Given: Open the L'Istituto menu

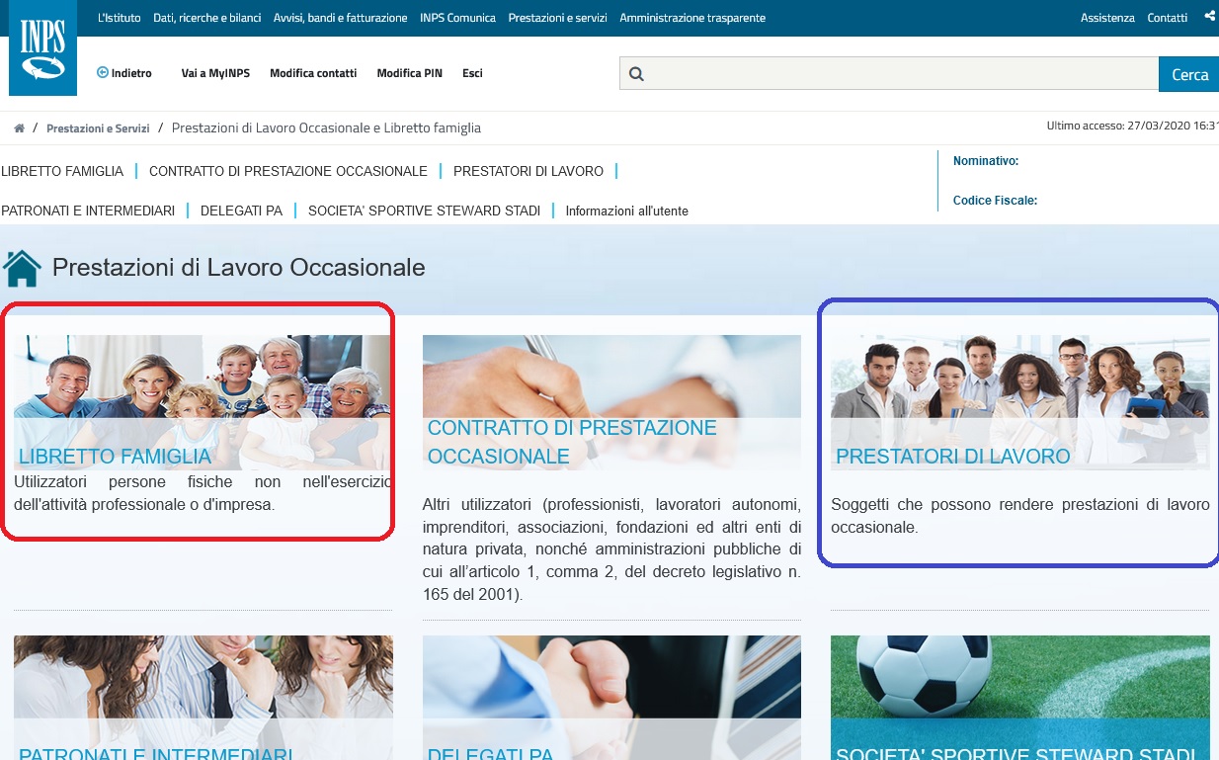Looking at the screenshot, I should click(x=119, y=17).
